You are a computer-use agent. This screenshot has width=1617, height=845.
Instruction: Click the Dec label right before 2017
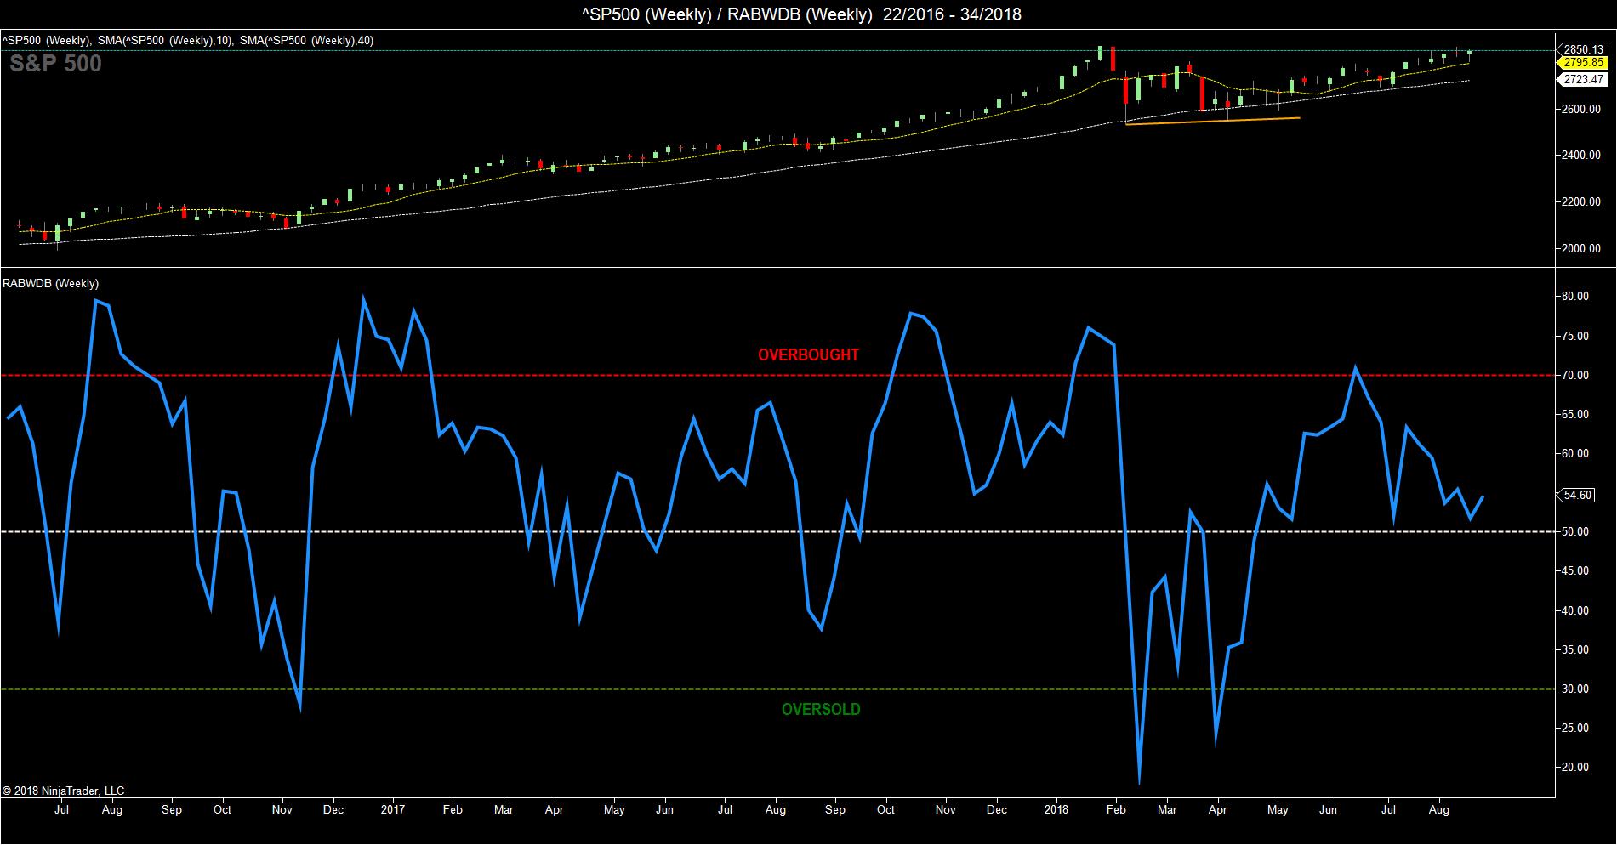click(x=333, y=810)
